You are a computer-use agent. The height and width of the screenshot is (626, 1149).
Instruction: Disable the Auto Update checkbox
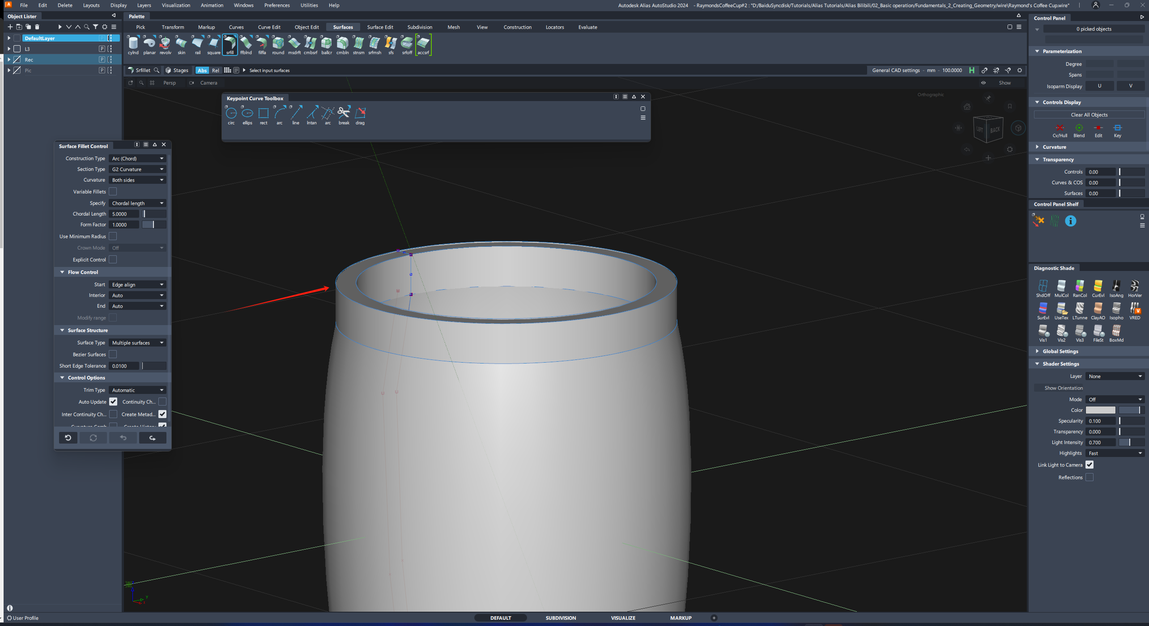[x=113, y=402]
